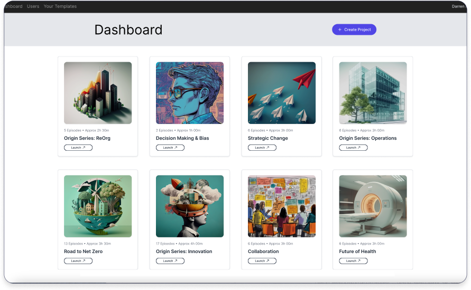
Task: Click the Decision Making & Bias title
Action: [182, 138]
